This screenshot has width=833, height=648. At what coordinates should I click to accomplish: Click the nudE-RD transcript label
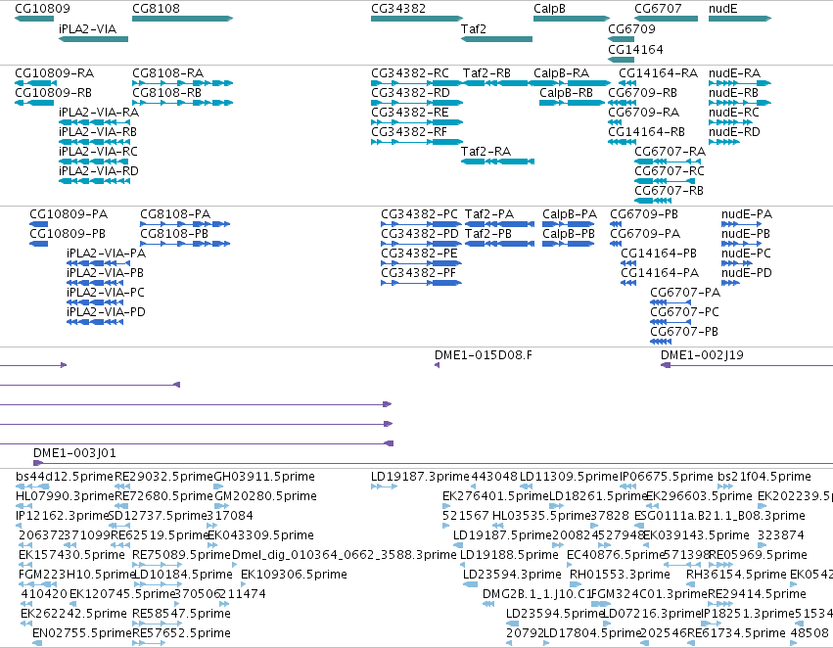pyautogui.click(x=734, y=132)
